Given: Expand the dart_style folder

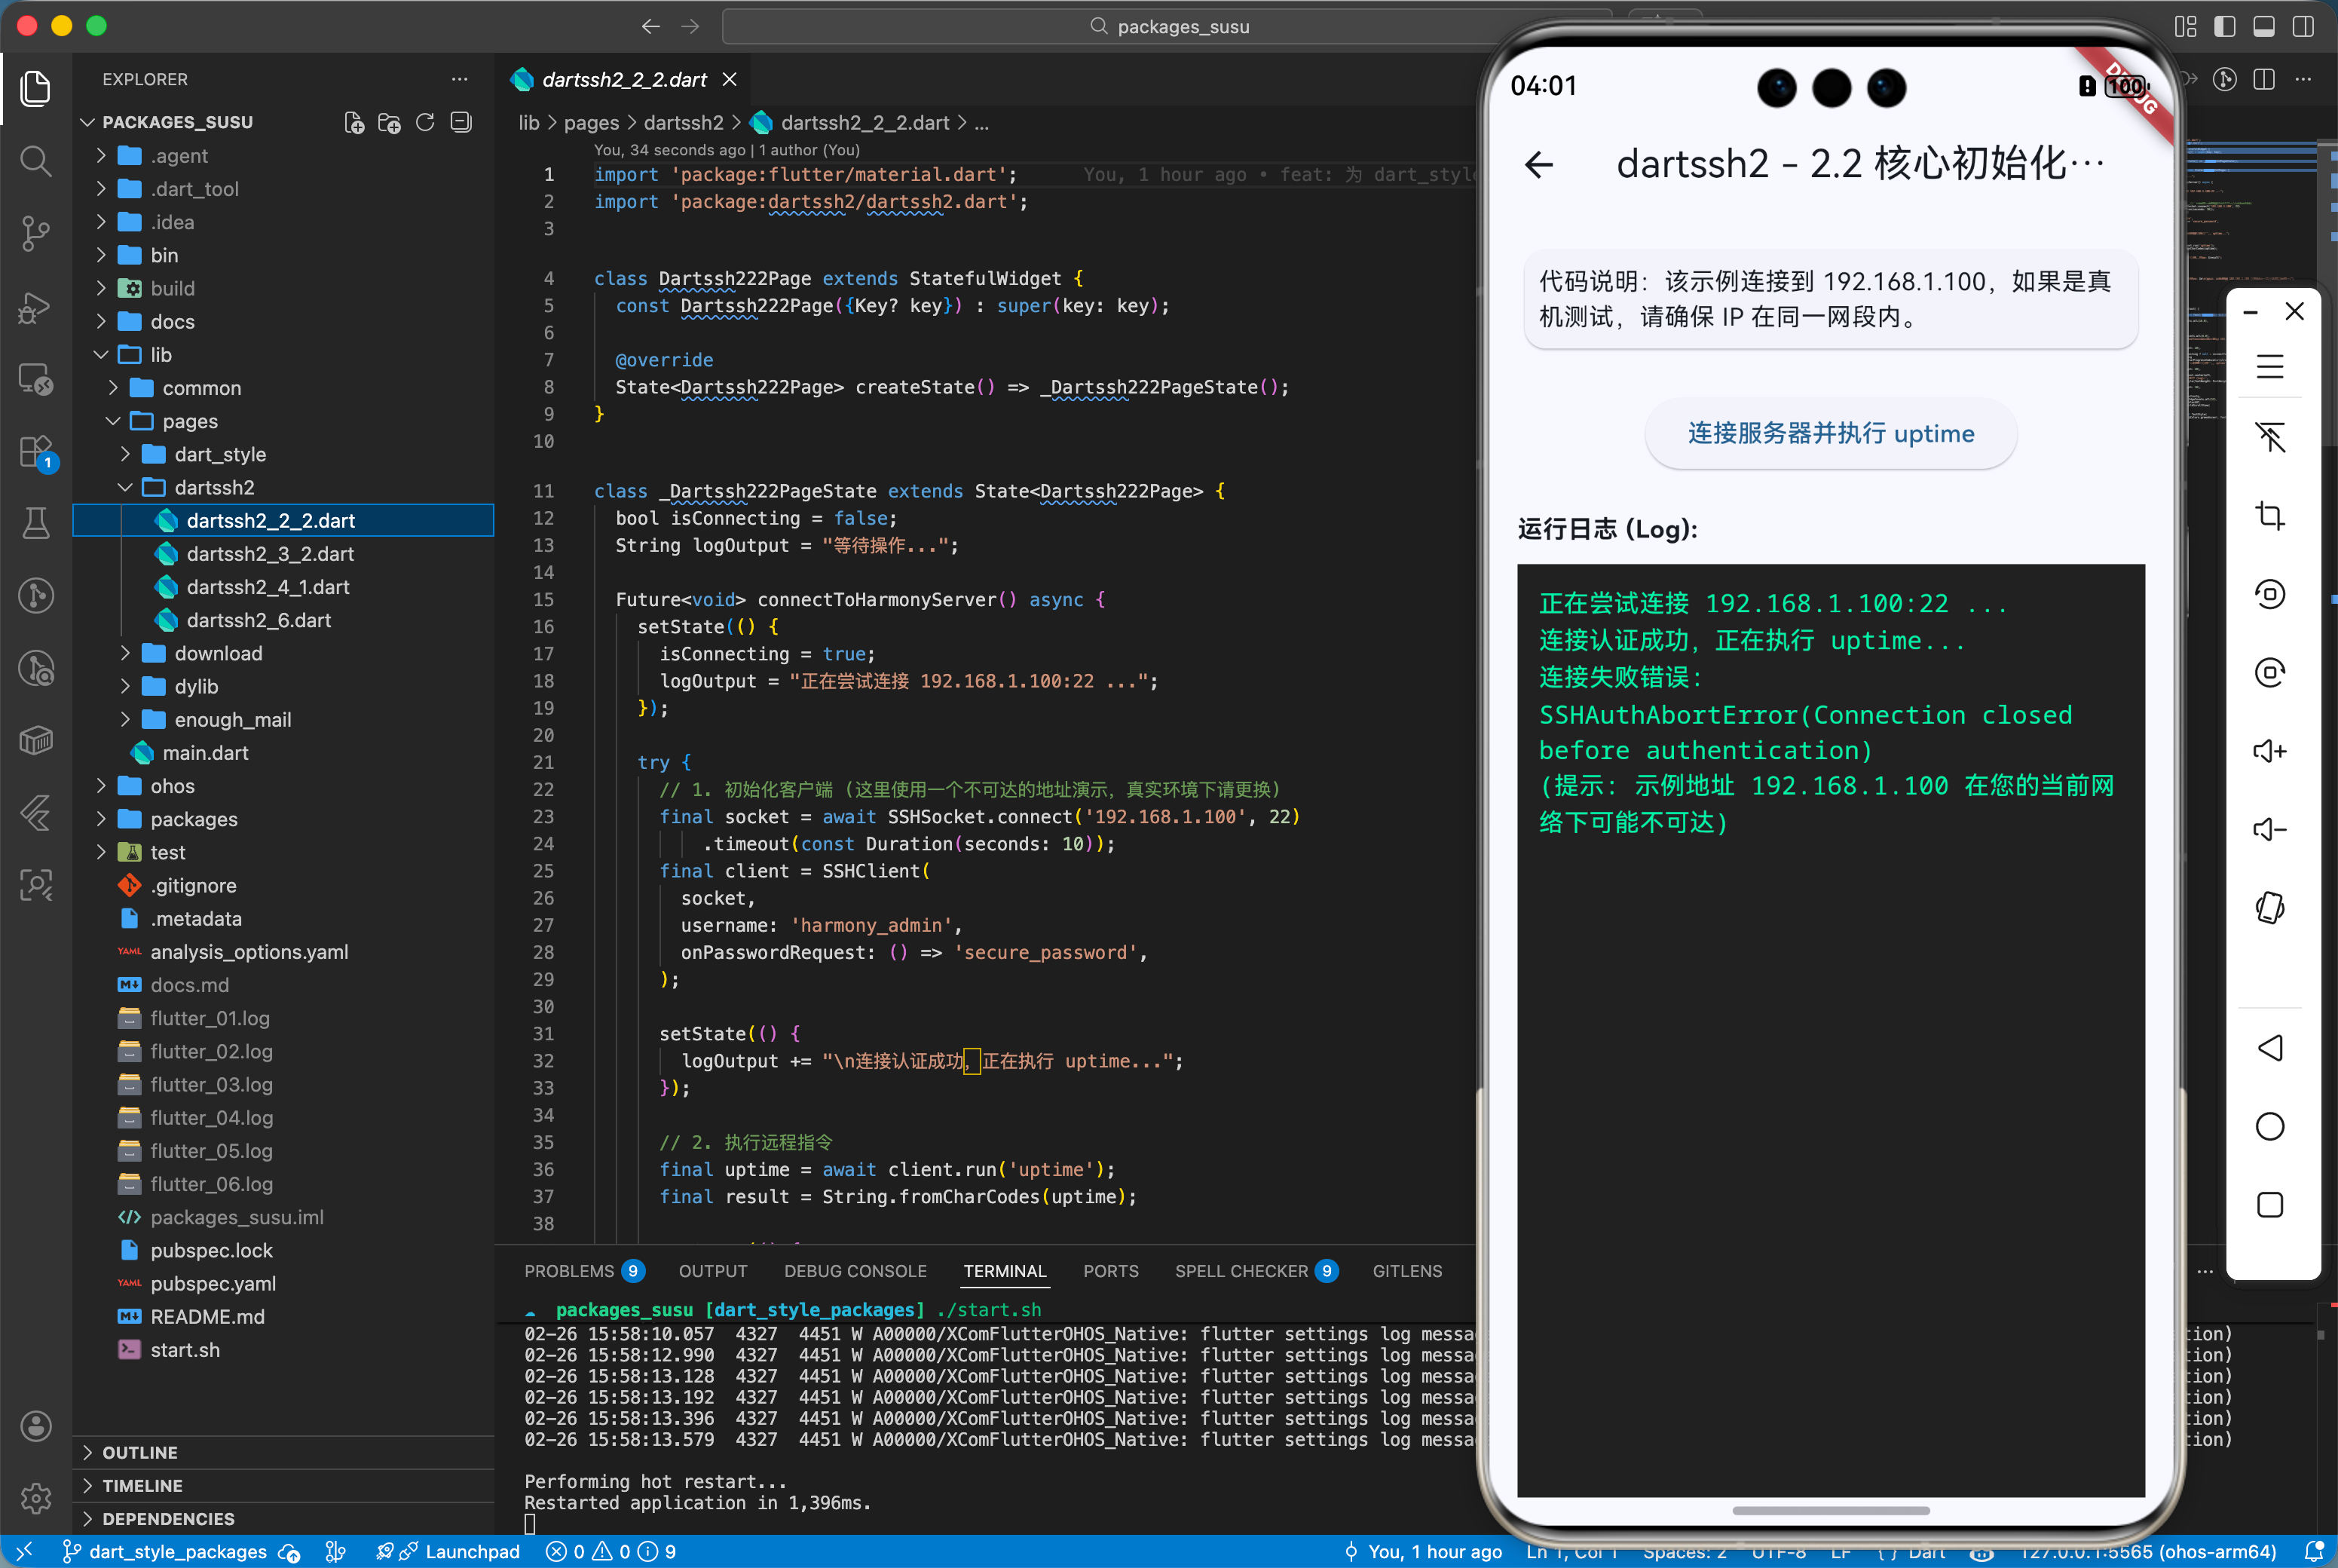Looking at the screenshot, I should pos(220,454).
